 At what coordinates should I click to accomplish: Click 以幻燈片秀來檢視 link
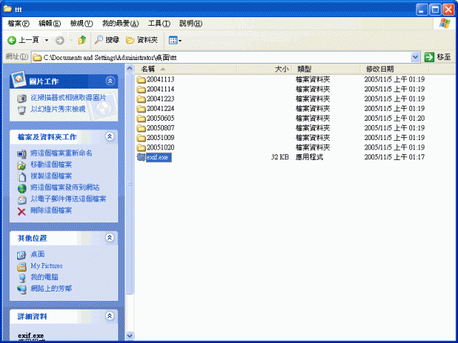click(58, 109)
